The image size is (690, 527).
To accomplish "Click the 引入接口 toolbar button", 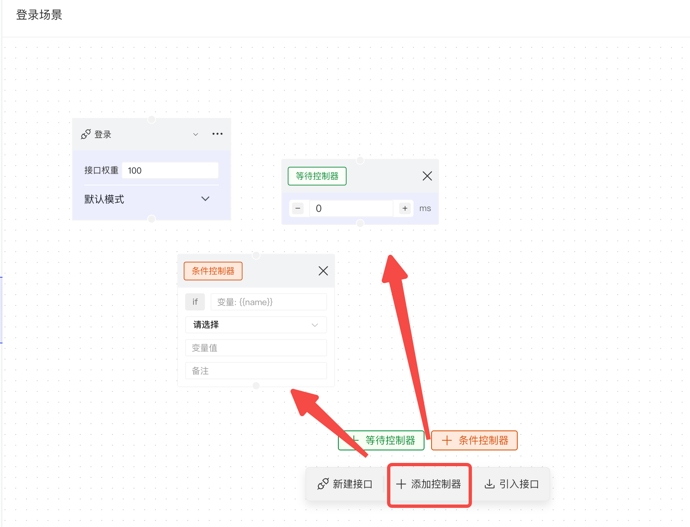I will [x=512, y=484].
